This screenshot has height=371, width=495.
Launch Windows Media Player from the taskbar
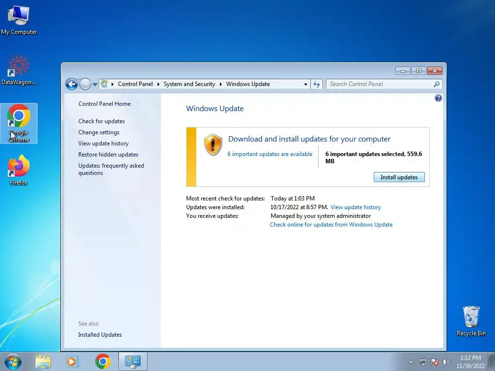(73, 362)
